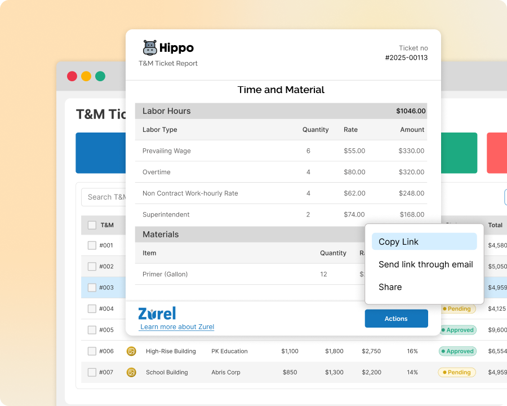Click the Labor Hours section header
507x406 pixels.
click(281, 111)
